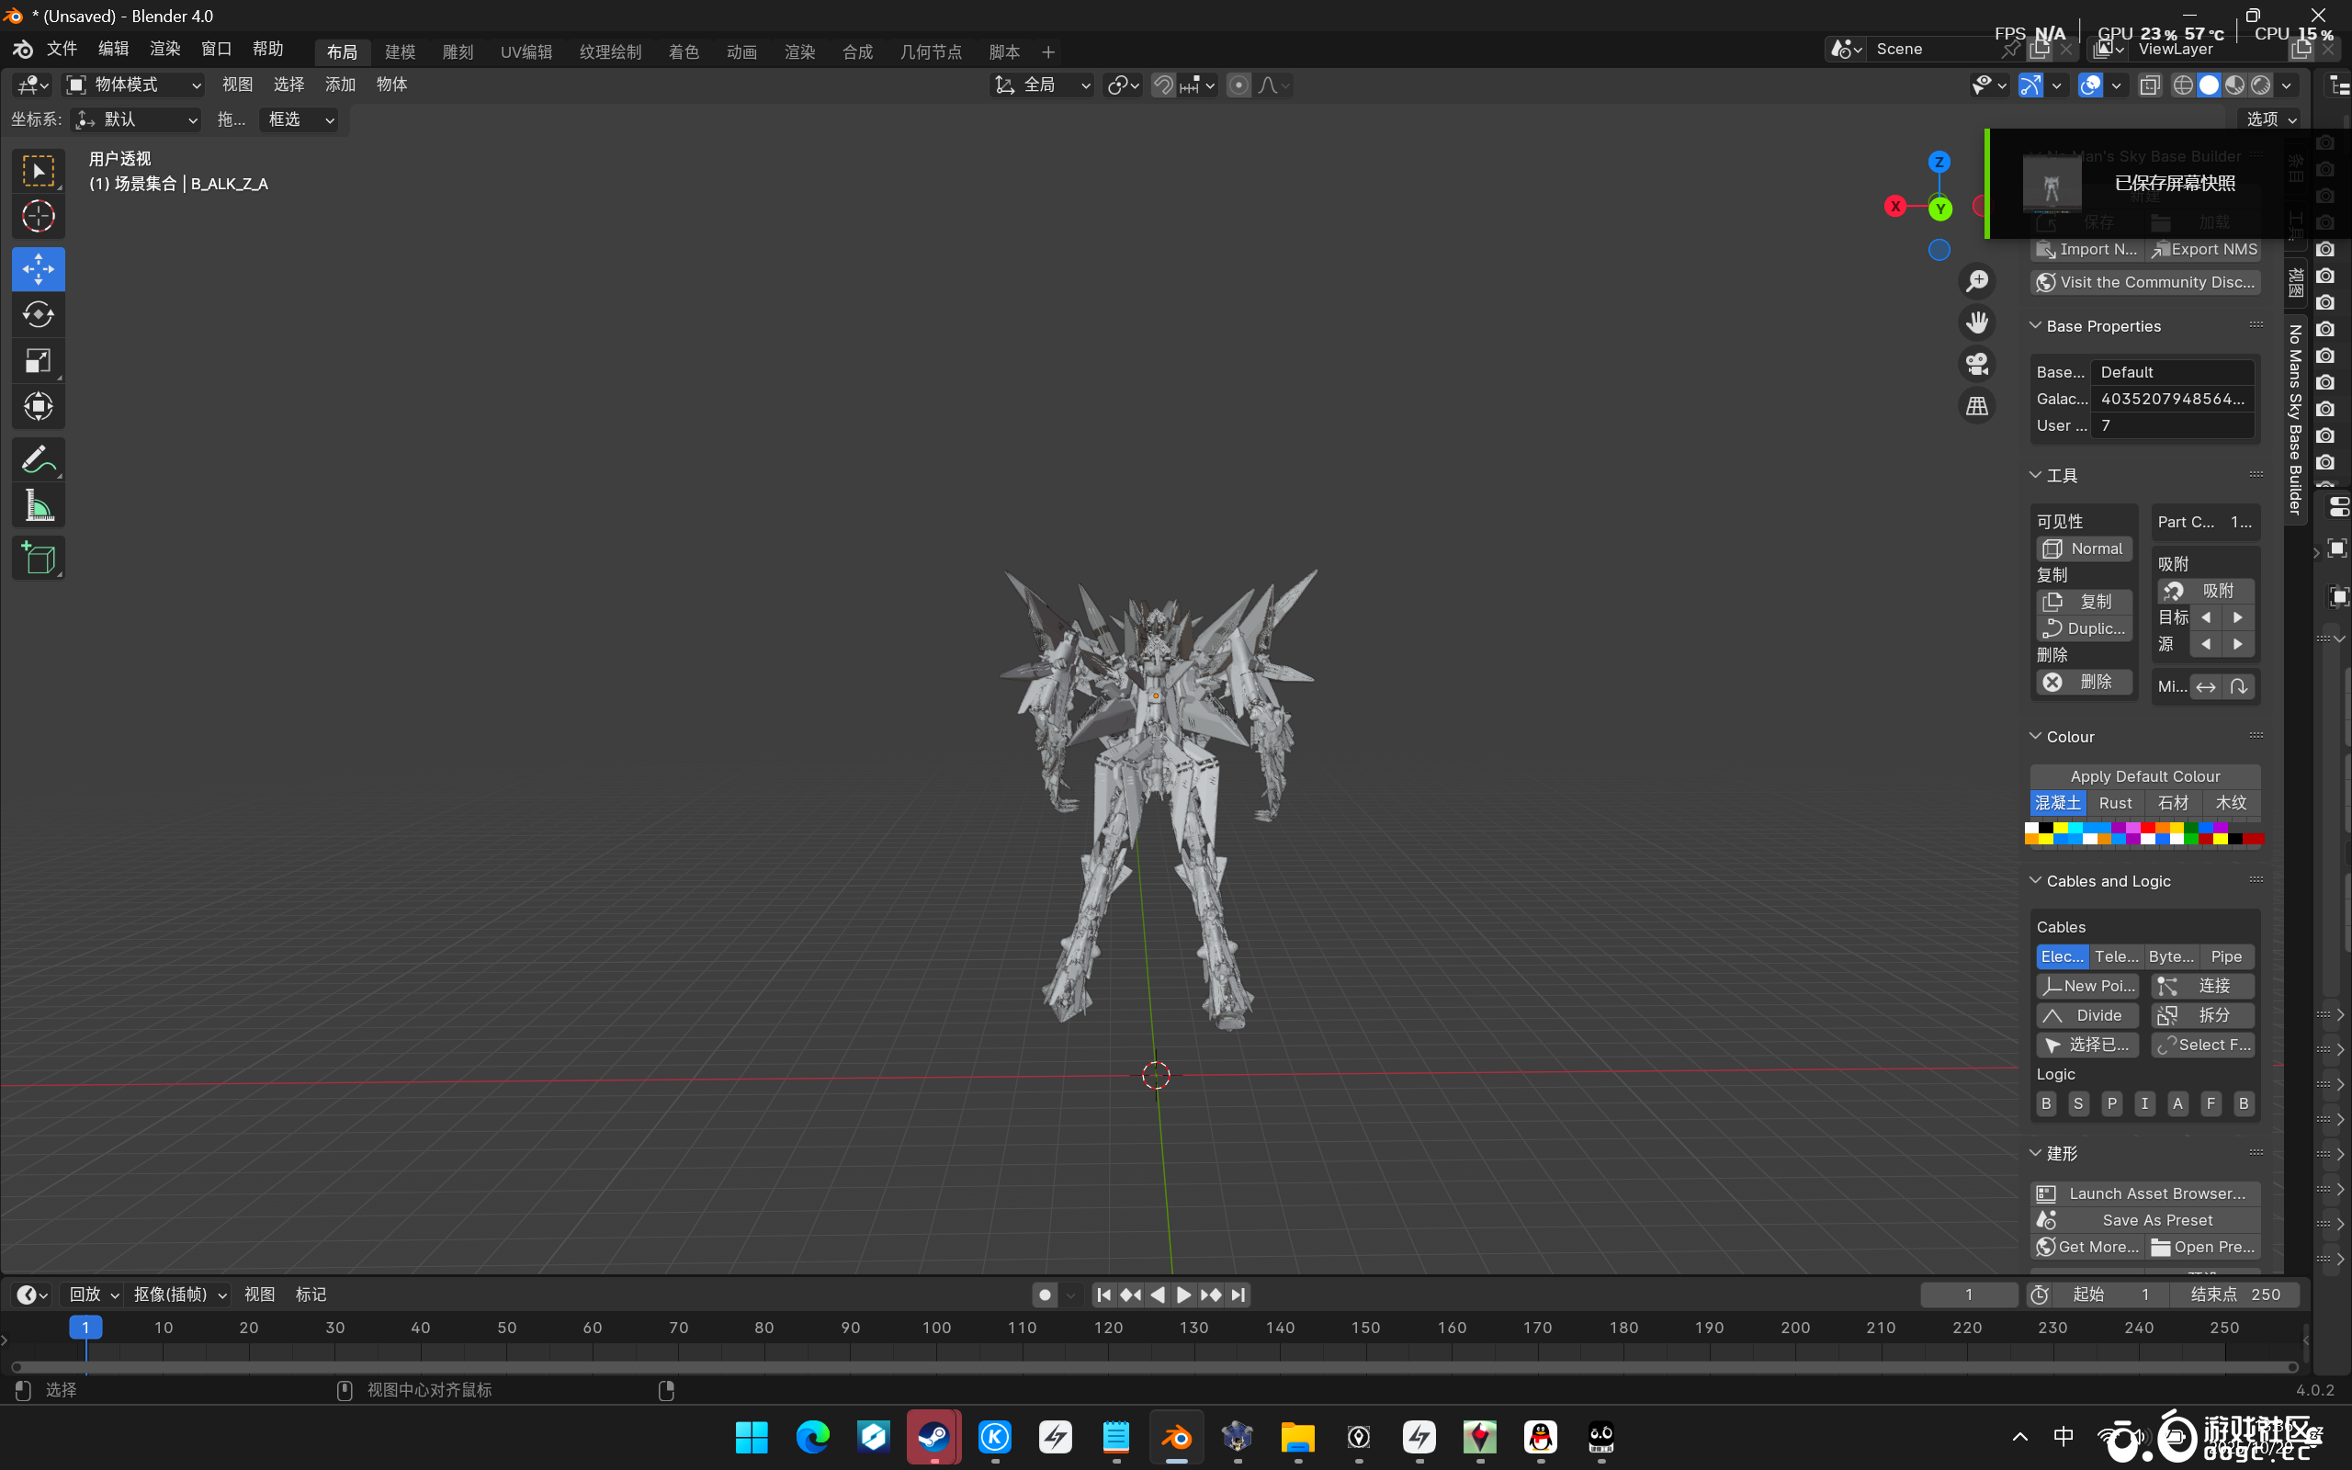
Task: Collapse the Base Properties panel
Action: [2035, 325]
